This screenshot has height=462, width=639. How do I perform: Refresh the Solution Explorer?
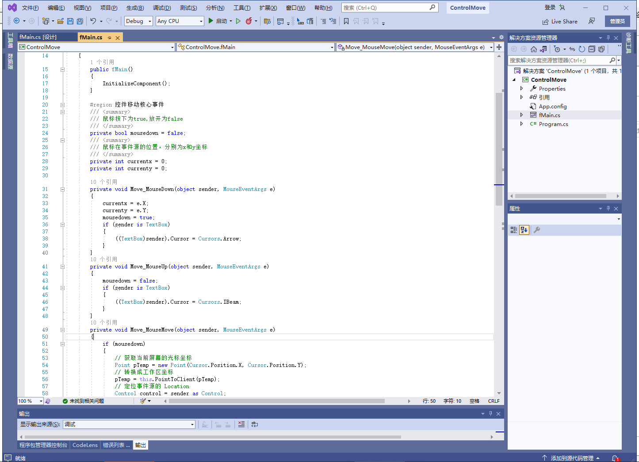(x=582, y=49)
